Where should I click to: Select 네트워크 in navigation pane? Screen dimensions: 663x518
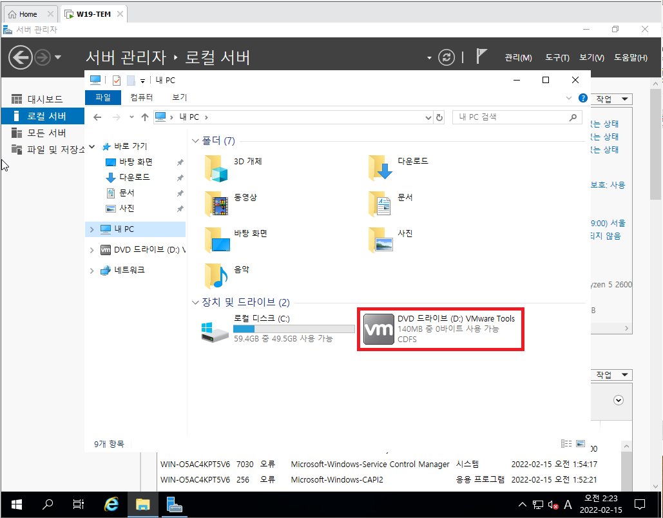129,270
